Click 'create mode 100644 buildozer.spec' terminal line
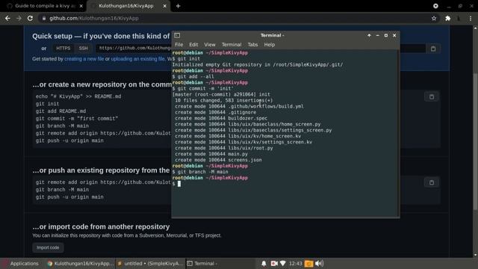The height and width of the screenshot is (269, 478). tap(221, 118)
